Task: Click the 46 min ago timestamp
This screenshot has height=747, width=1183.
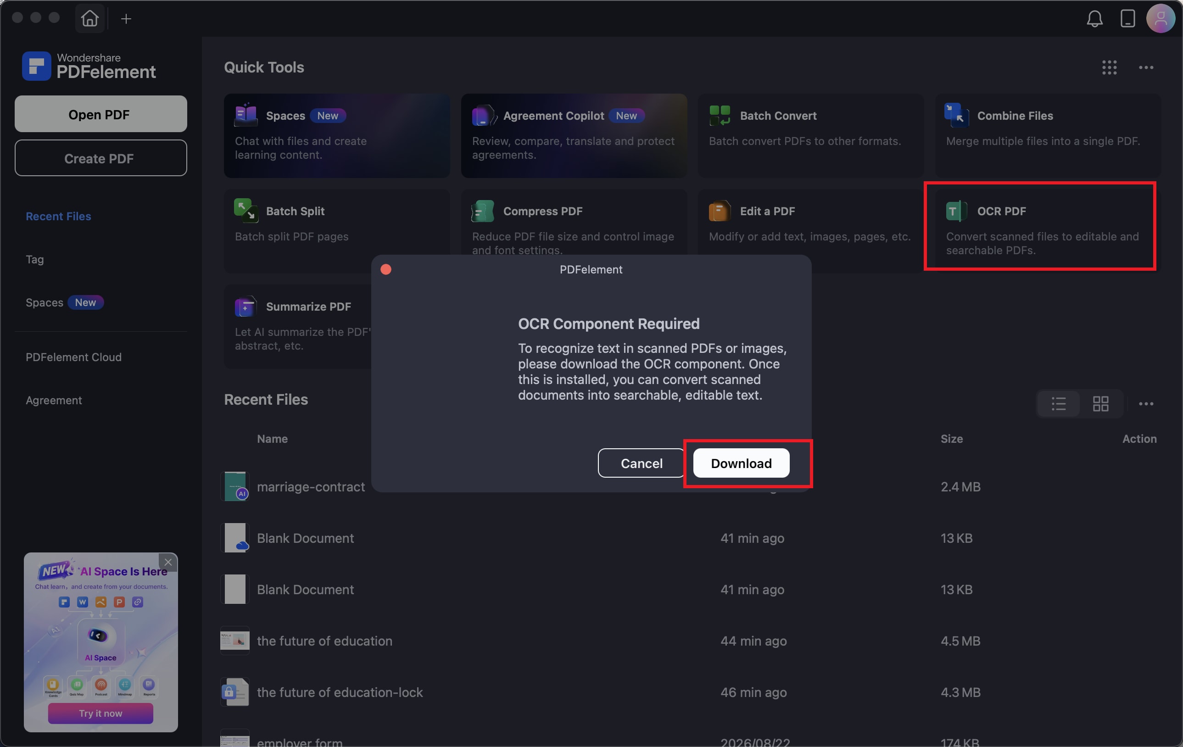Action: (753, 692)
